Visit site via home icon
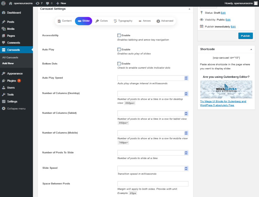259x197 pixels. tap(10, 3)
